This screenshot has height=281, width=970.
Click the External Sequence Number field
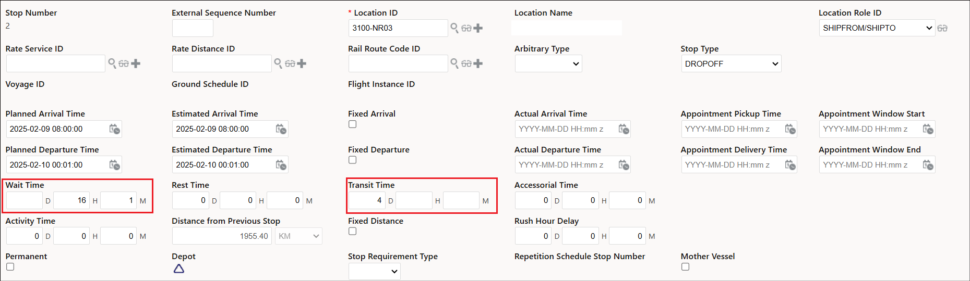click(193, 28)
